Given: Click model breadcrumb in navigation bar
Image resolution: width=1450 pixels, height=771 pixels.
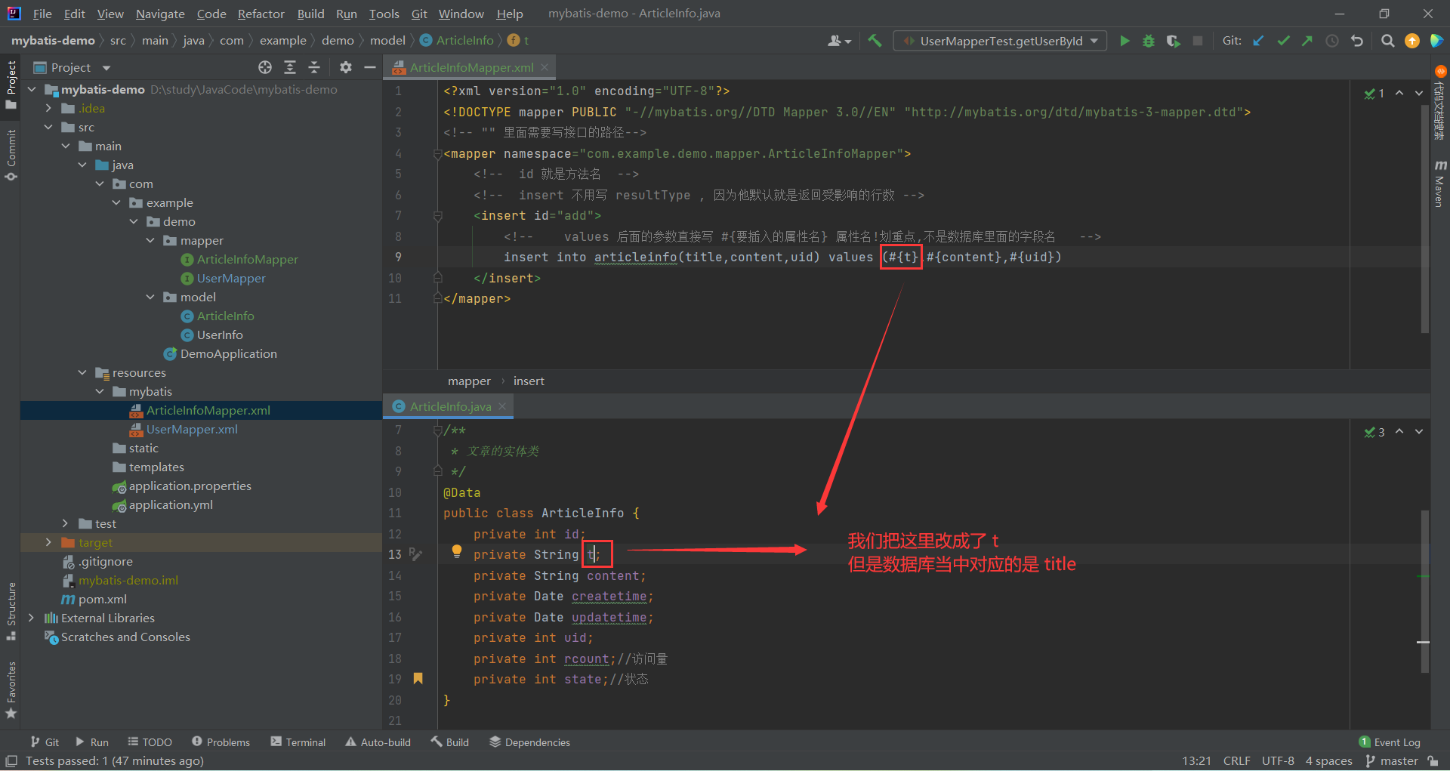Looking at the screenshot, I should click(387, 41).
